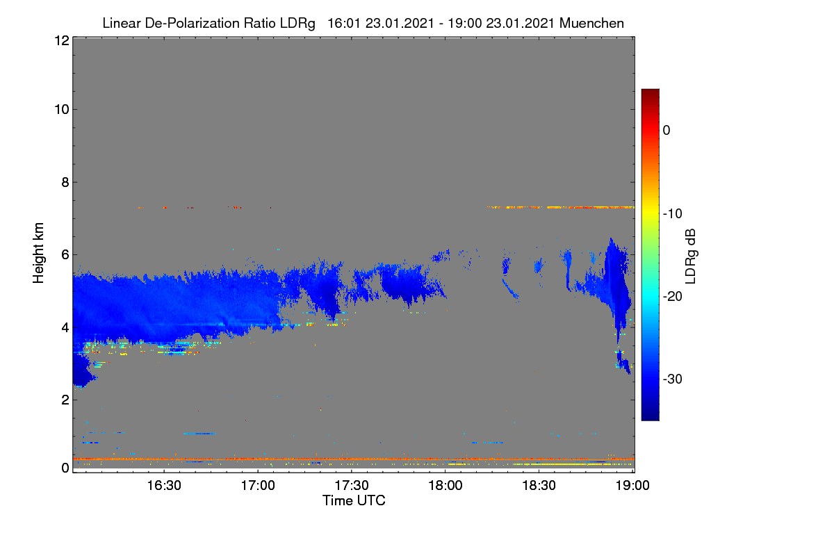Click the dark blue bottom of colorbar
This screenshot has width=834, height=556.
click(x=650, y=411)
